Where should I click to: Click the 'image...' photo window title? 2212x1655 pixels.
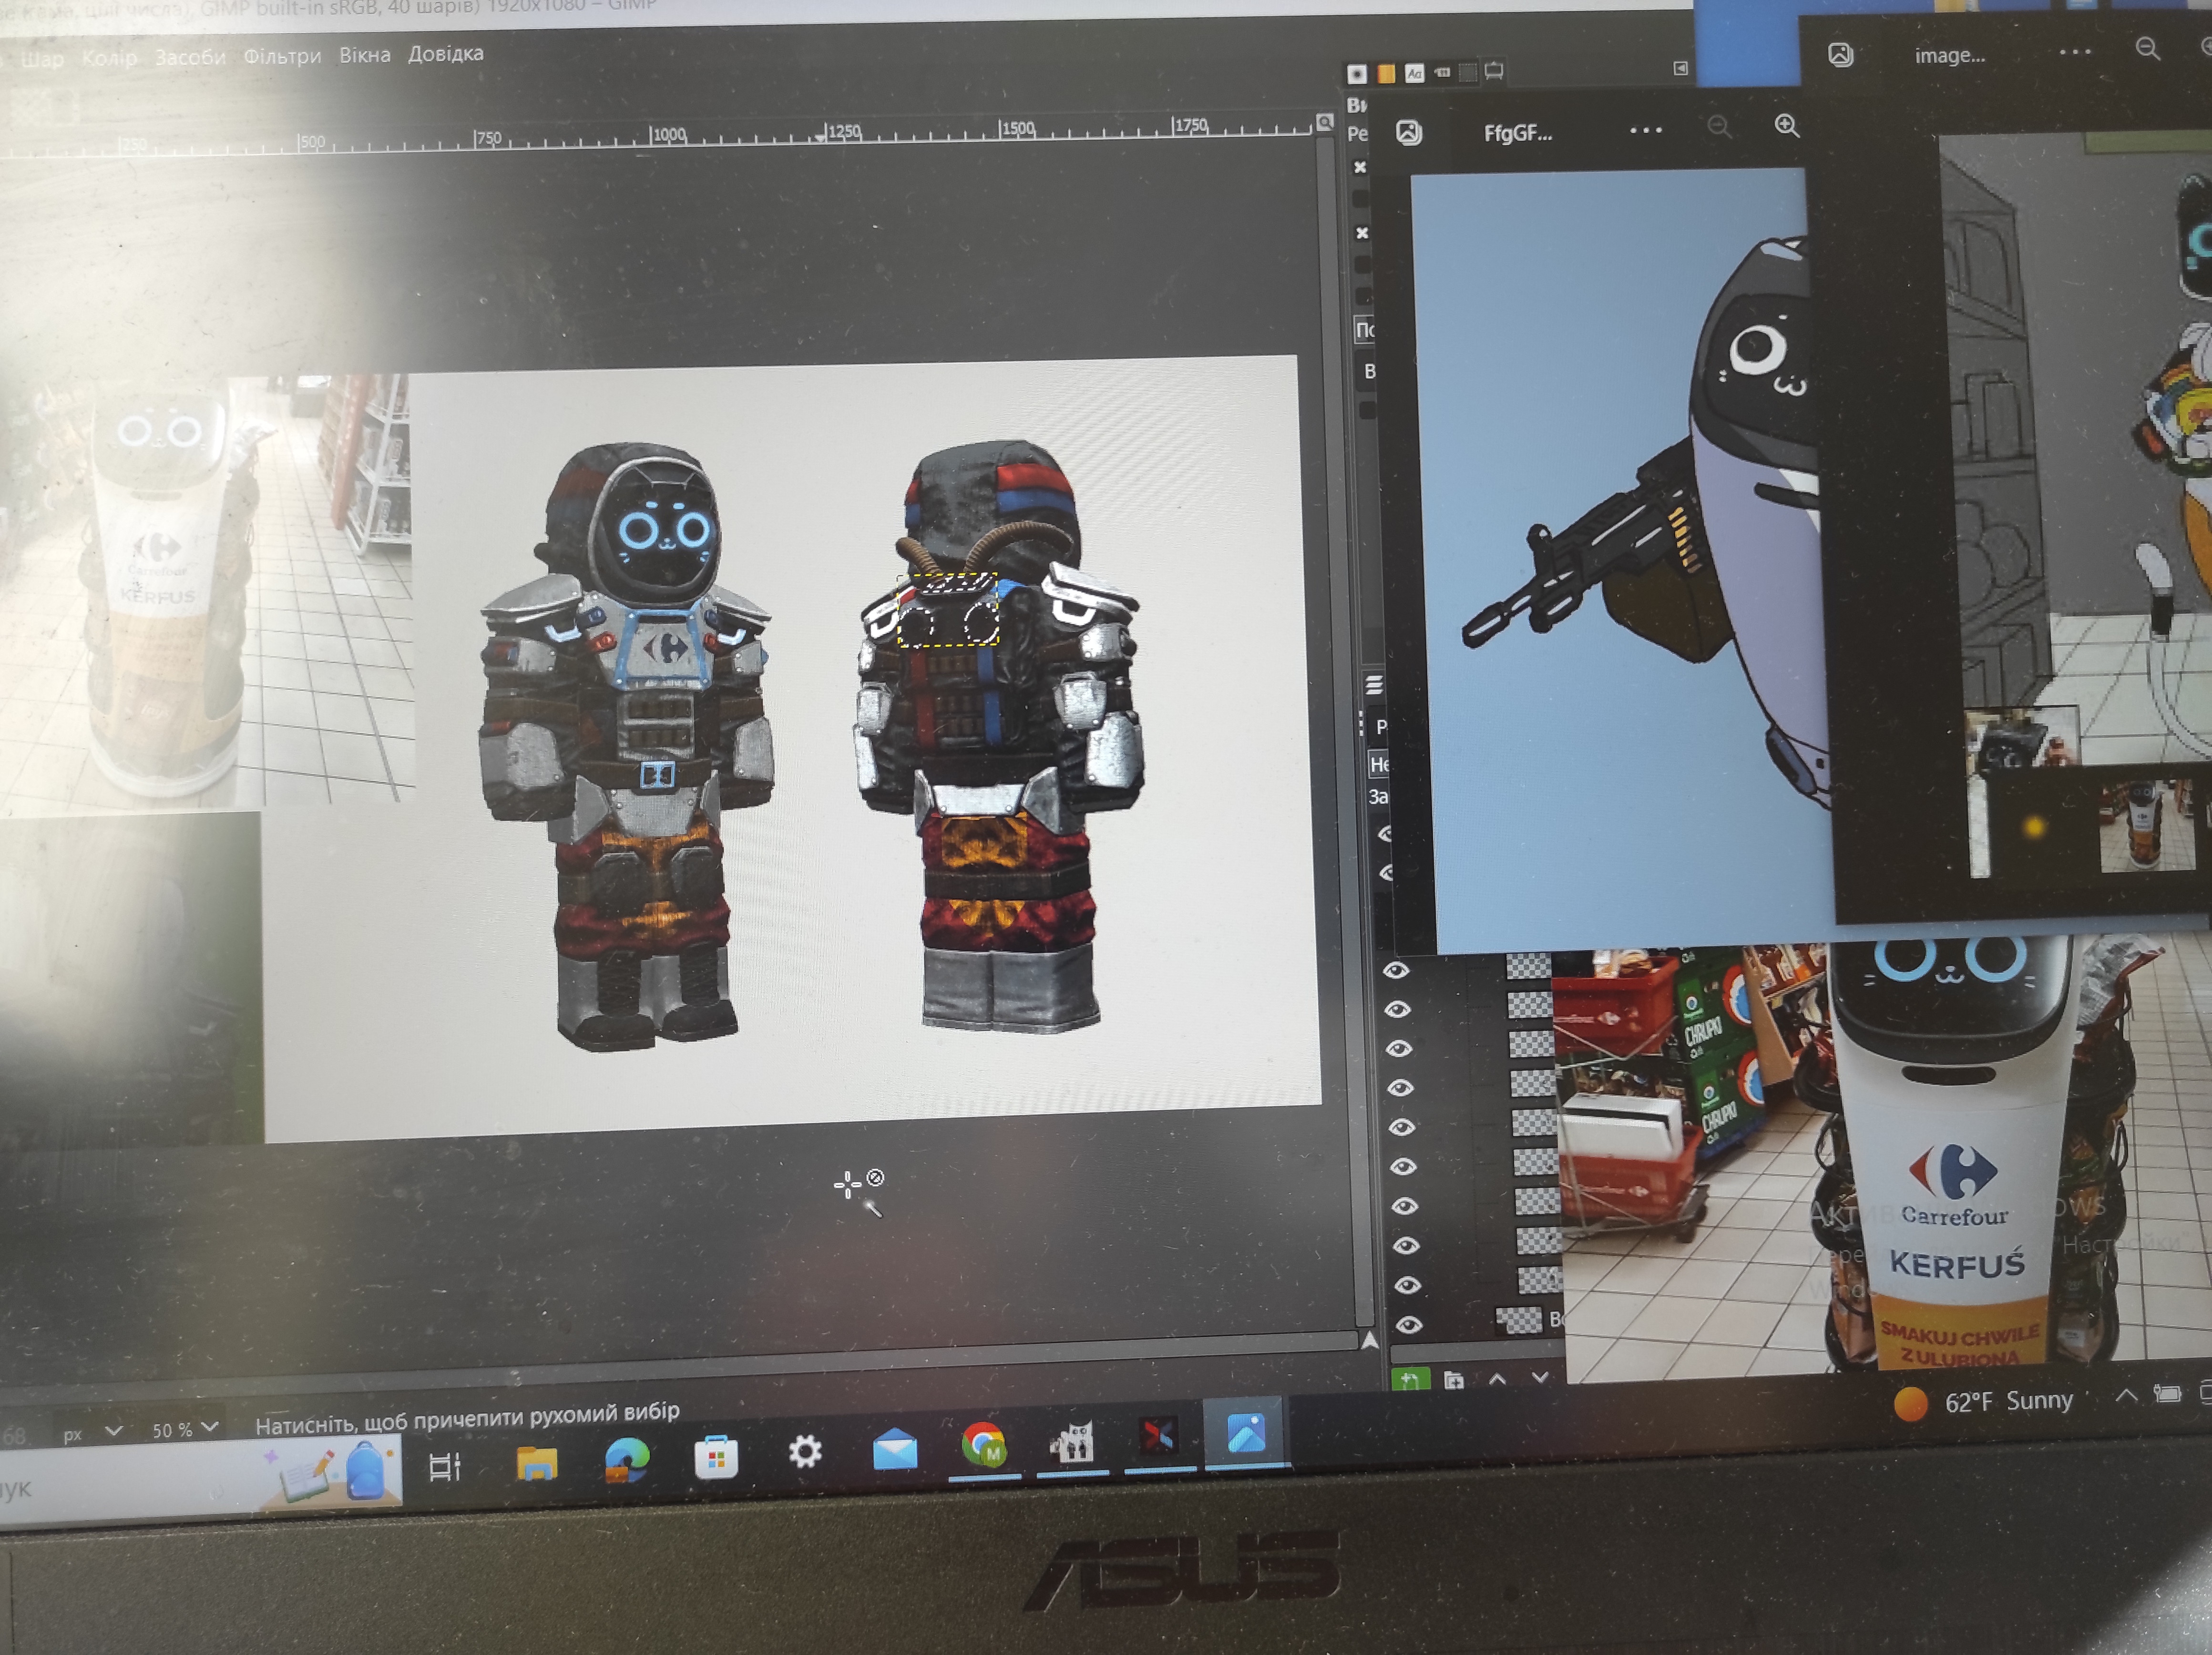tap(1950, 55)
